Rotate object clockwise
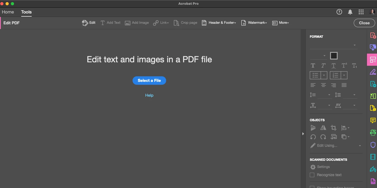This screenshot has width=377, height=188. (323, 137)
